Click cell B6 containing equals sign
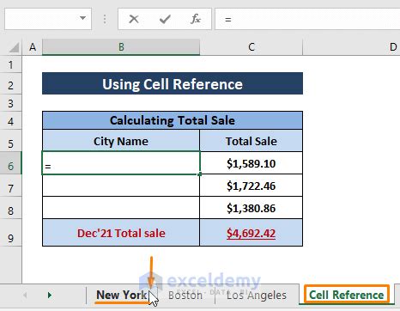The image size is (400, 311). [121, 163]
